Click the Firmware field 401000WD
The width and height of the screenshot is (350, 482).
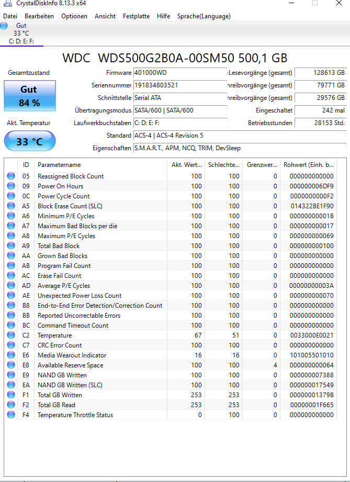[x=180, y=73]
